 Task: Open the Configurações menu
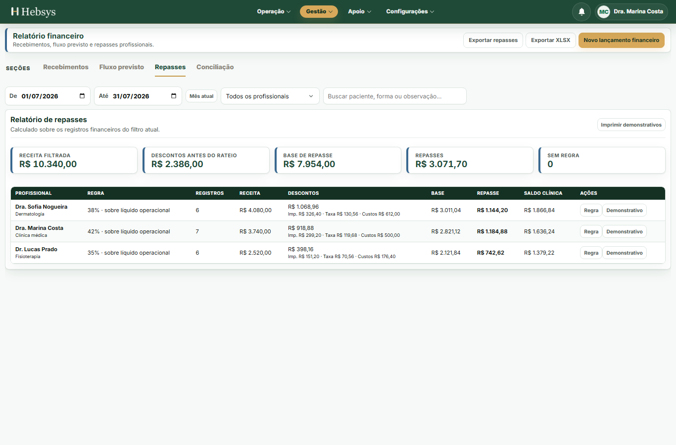click(x=410, y=11)
